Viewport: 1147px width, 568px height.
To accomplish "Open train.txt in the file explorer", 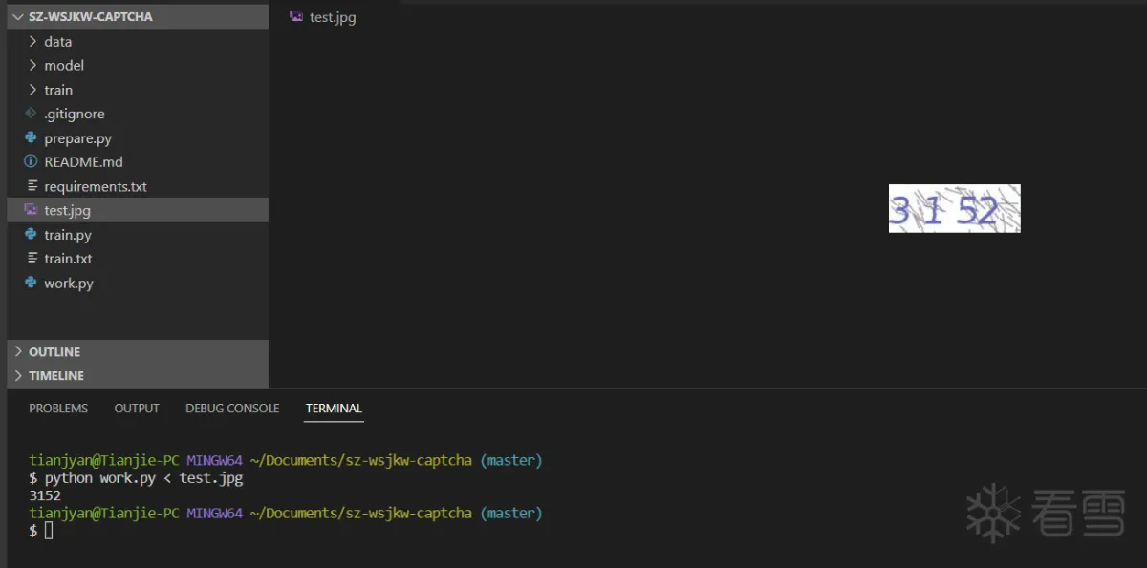I will [x=68, y=259].
